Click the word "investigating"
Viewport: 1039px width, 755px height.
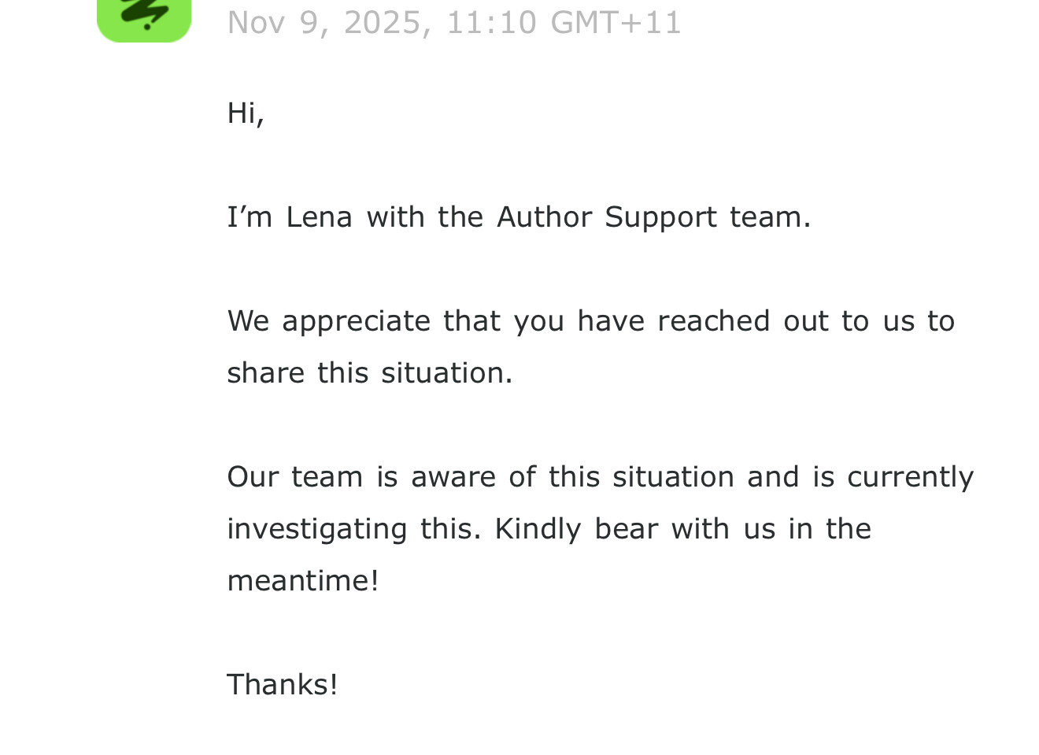click(x=316, y=529)
